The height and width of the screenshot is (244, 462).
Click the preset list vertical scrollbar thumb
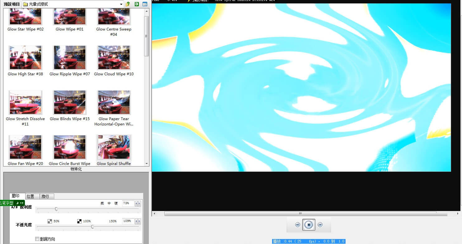pos(147,36)
